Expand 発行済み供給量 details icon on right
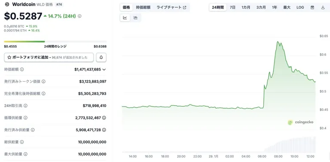This screenshot has height=162, width=330. tap(104, 130)
